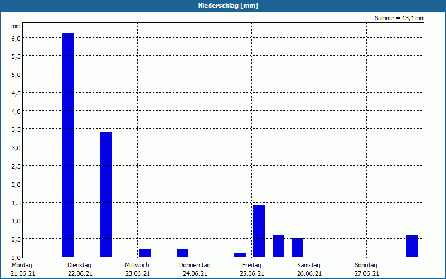The image size is (446, 279).
Task: Select the 1,0 y-axis label
Action: pos(16,221)
